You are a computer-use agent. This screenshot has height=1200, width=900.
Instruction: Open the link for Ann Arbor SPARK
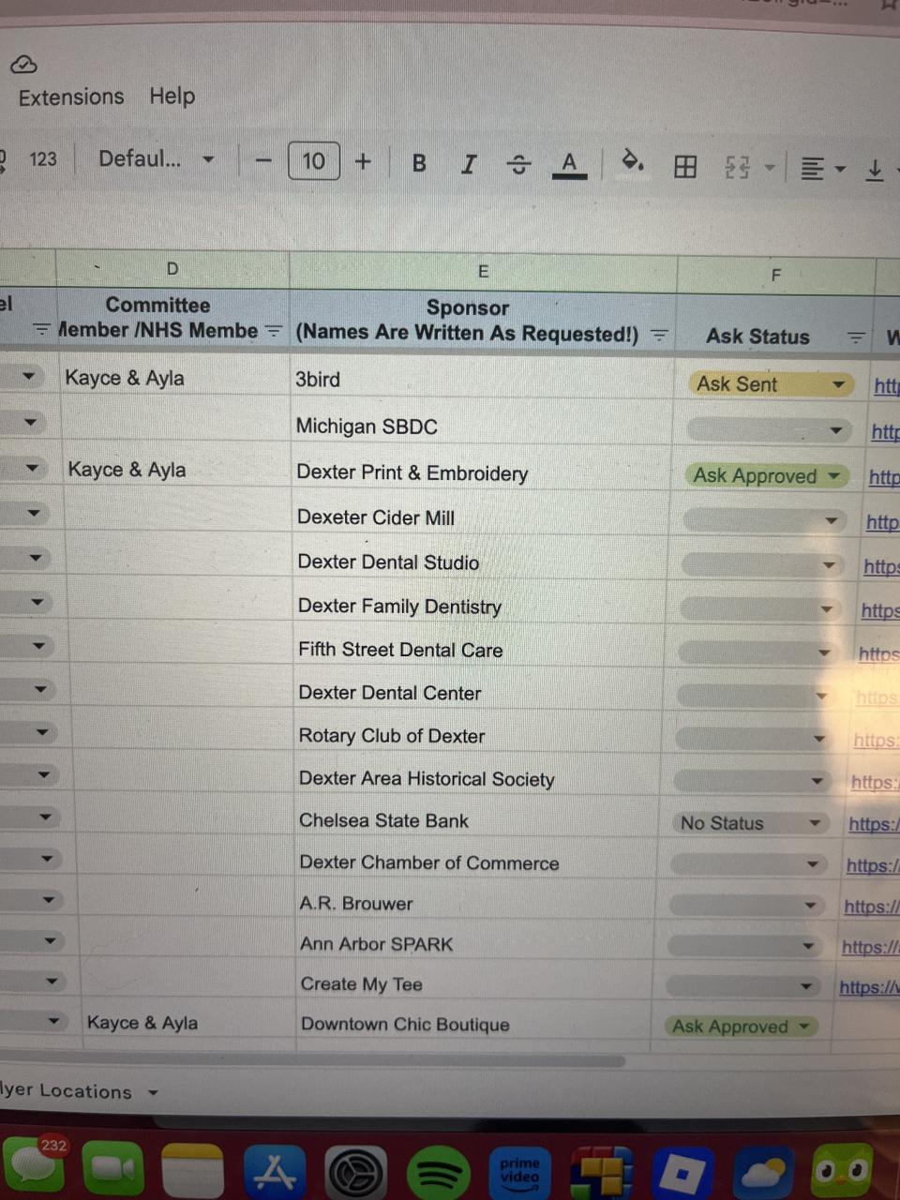870,947
